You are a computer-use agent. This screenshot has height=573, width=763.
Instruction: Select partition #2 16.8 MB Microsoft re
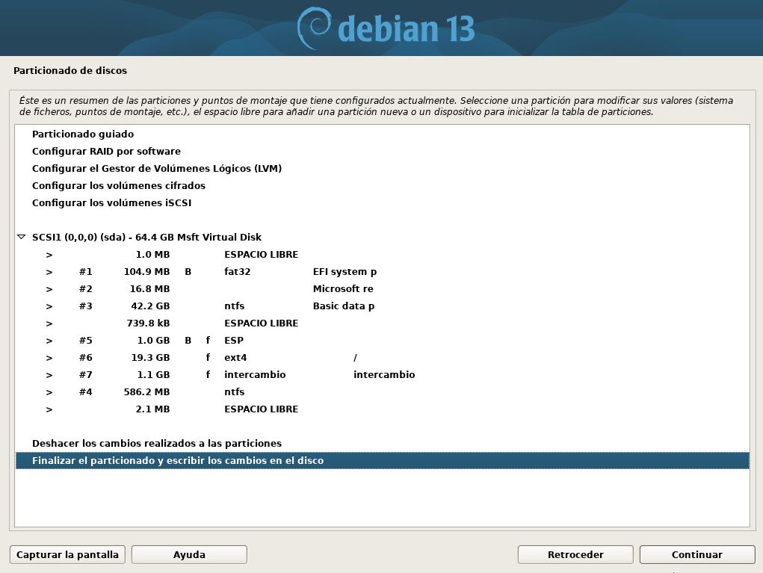tap(382, 288)
